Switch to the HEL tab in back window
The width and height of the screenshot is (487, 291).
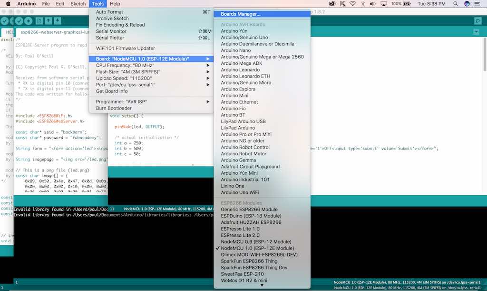[x=9, y=32]
